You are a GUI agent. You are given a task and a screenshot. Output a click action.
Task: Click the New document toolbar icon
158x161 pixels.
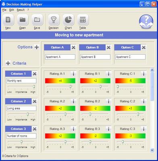[x=8, y=20]
